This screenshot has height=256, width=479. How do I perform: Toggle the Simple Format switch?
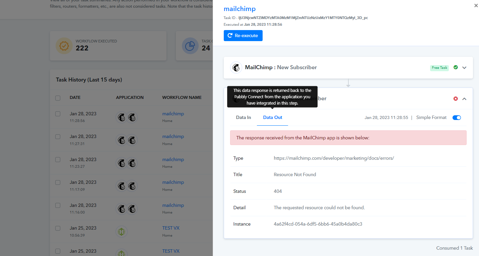pyautogui.click(x=457, y=118)
